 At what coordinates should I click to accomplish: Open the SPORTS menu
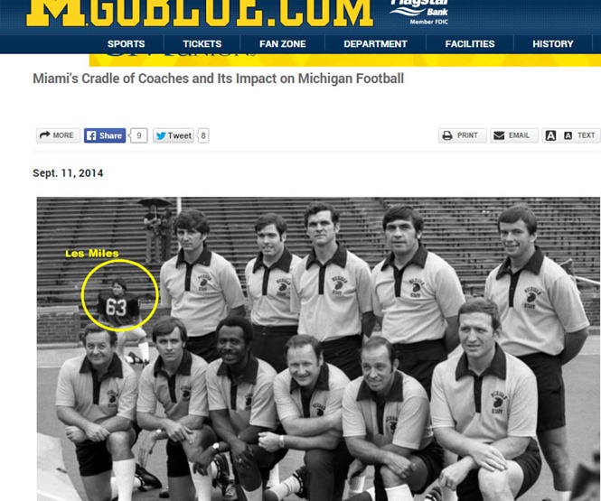[x=127, y=44]
